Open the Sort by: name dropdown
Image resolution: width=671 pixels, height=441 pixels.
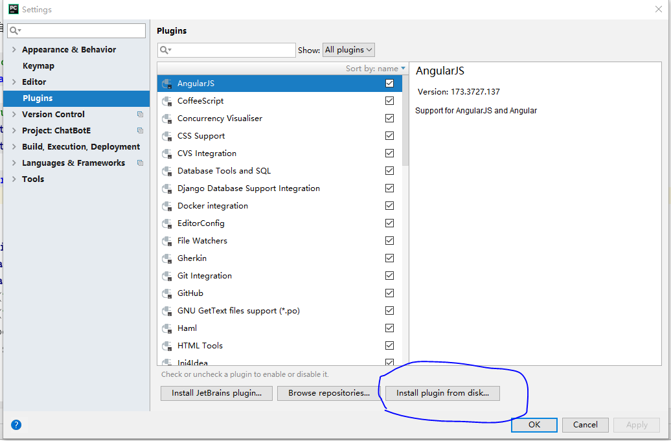(x=375, y=69)
